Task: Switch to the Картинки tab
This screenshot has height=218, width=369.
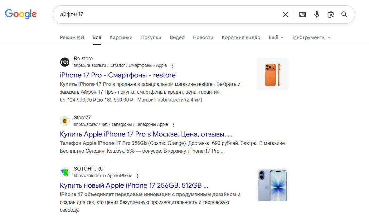Action: pos(121,37)
